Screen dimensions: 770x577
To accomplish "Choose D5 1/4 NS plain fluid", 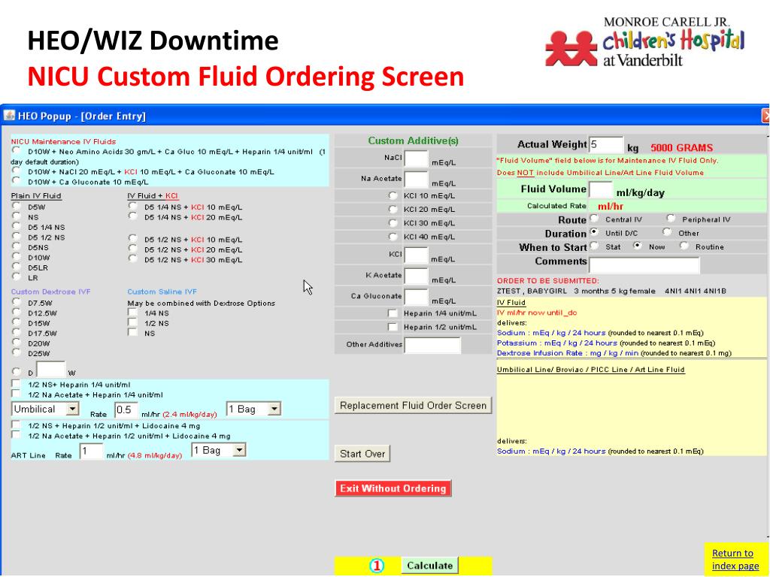I will (17, 225).
